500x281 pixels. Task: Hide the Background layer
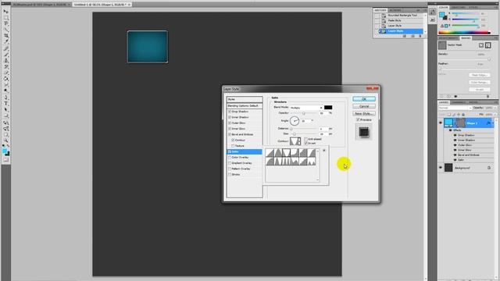[441, 168]
